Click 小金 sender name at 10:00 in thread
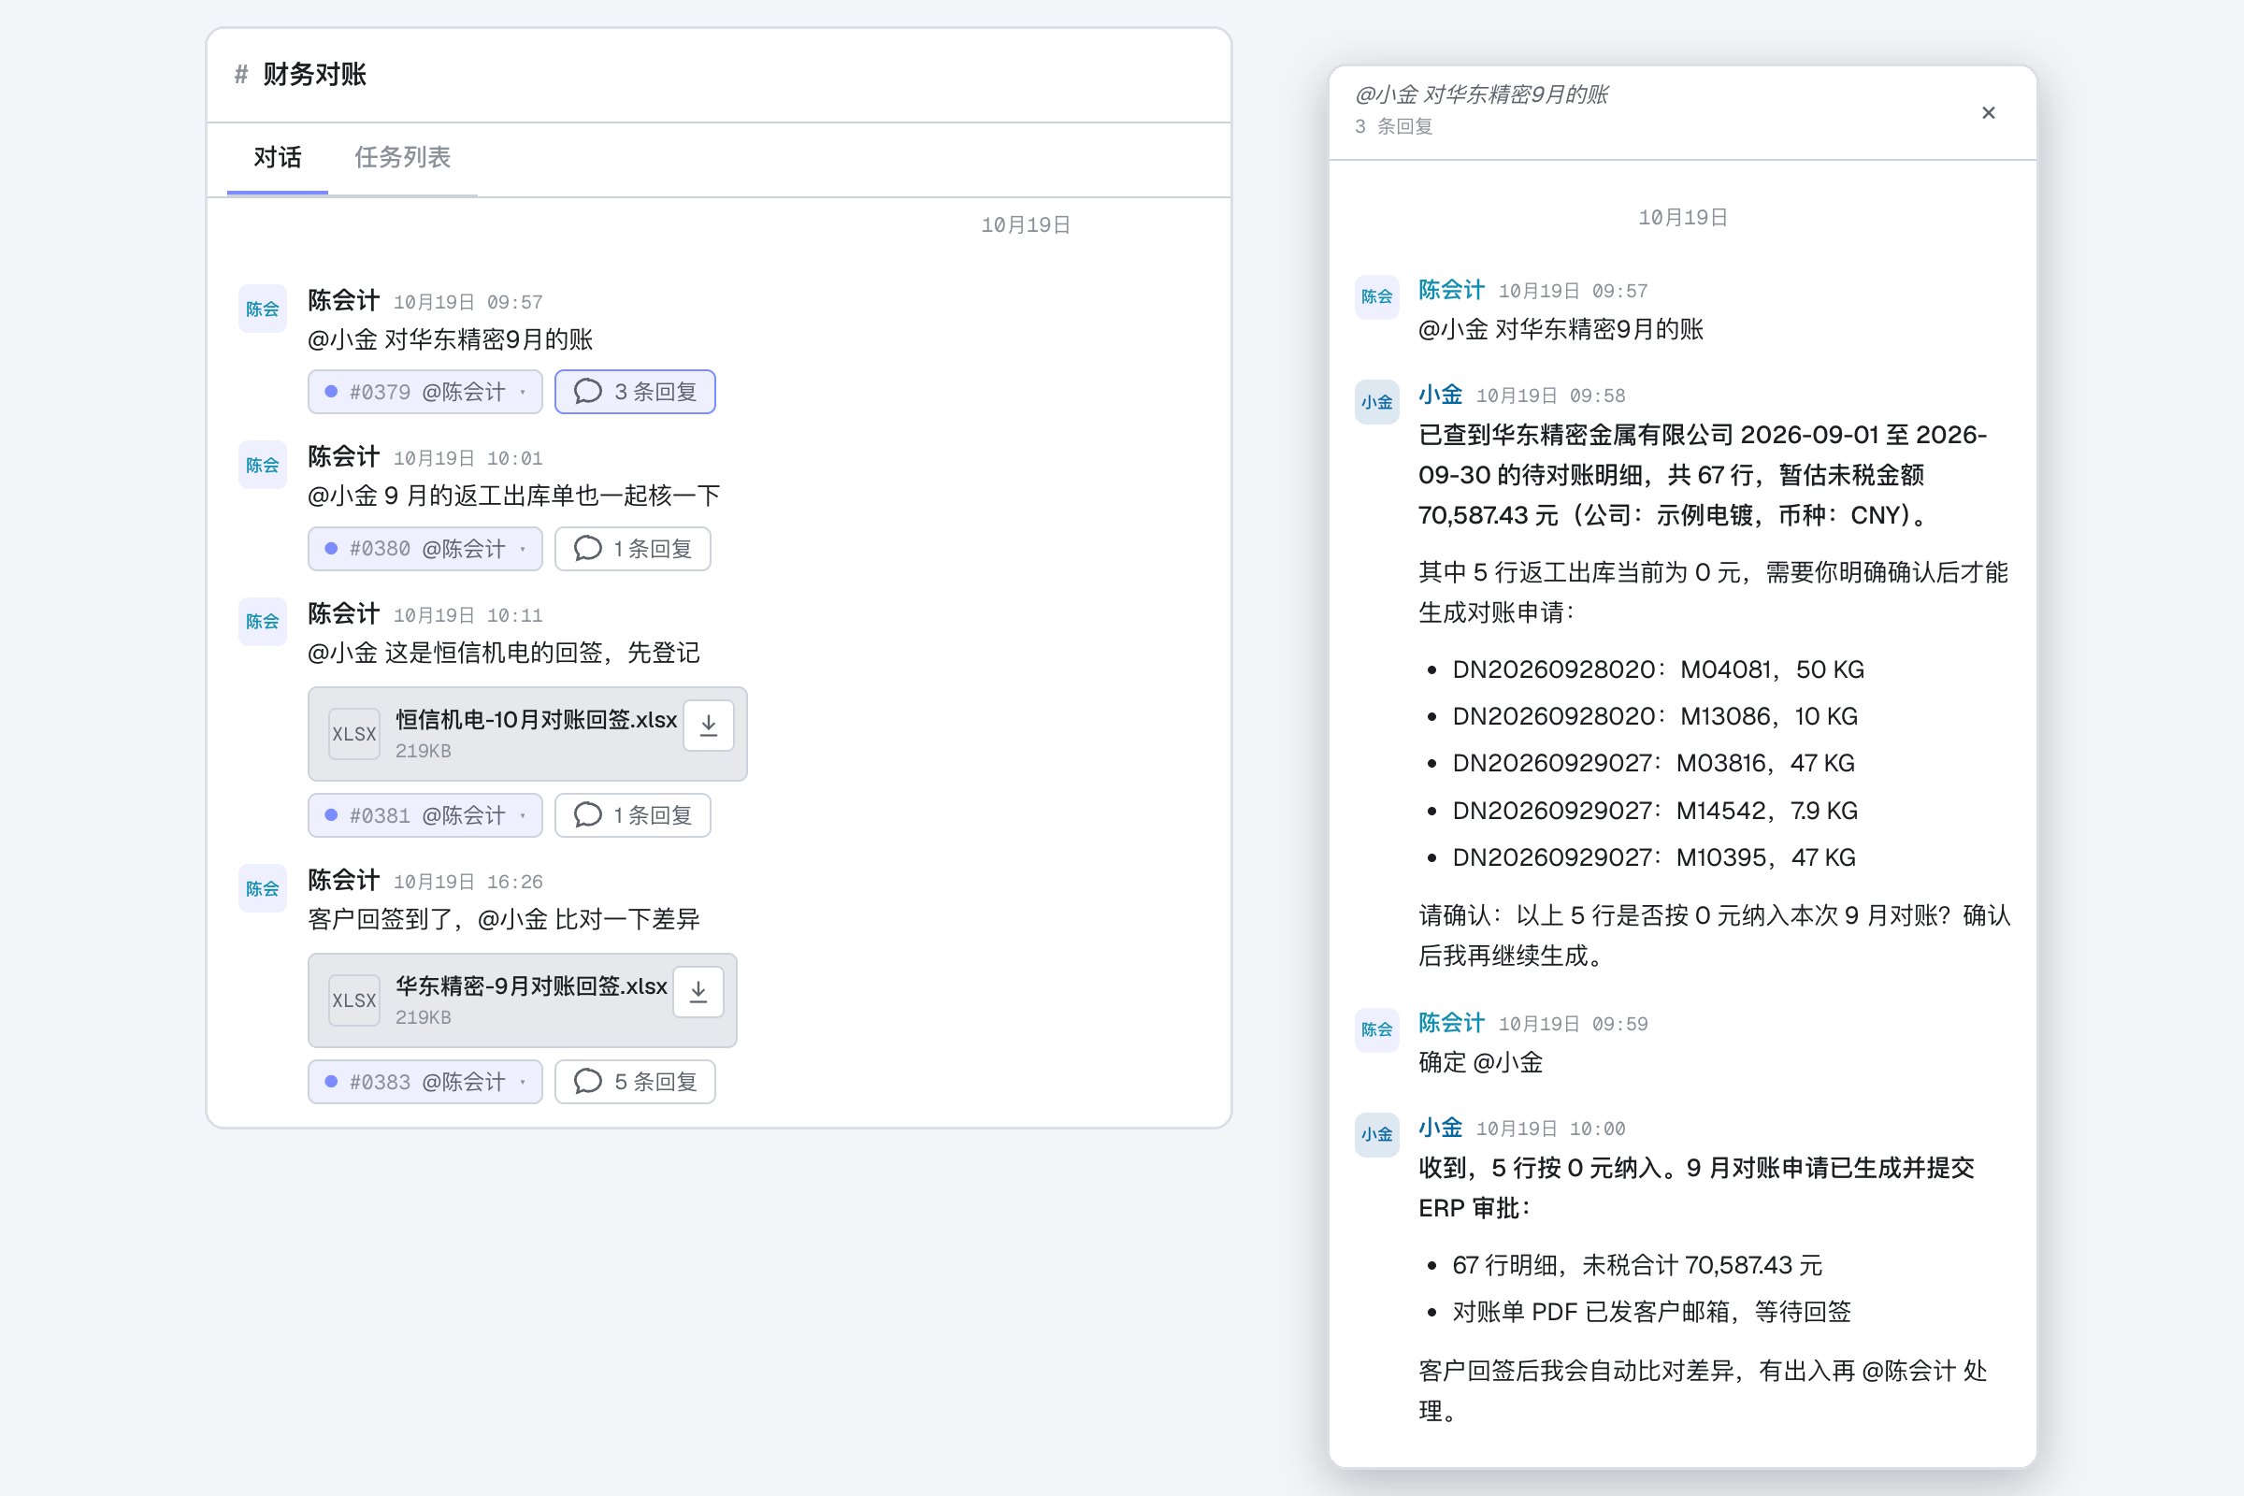The width and height of the screenshot is (2244, 1496). coord(1440,1128)
